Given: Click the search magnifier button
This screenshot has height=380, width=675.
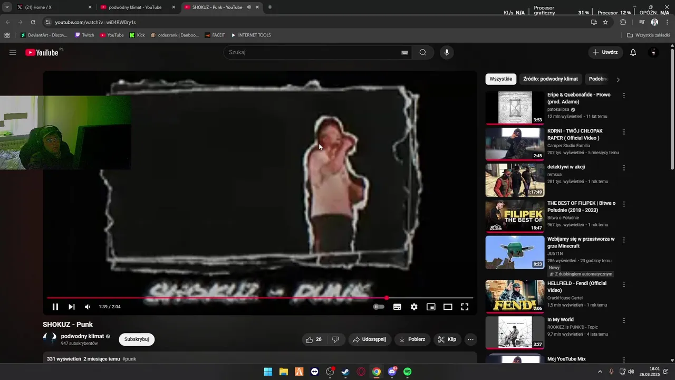Looking at the screenshot, I should pos(423,52).
